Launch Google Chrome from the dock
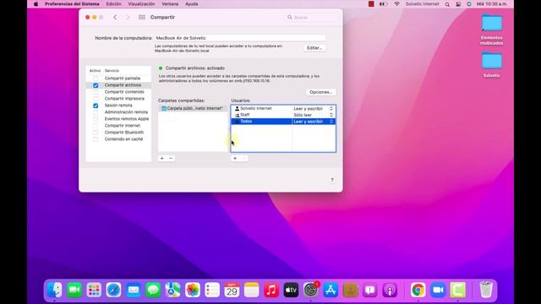This screenshot has width=541, height=304. (x=418, y=290)
